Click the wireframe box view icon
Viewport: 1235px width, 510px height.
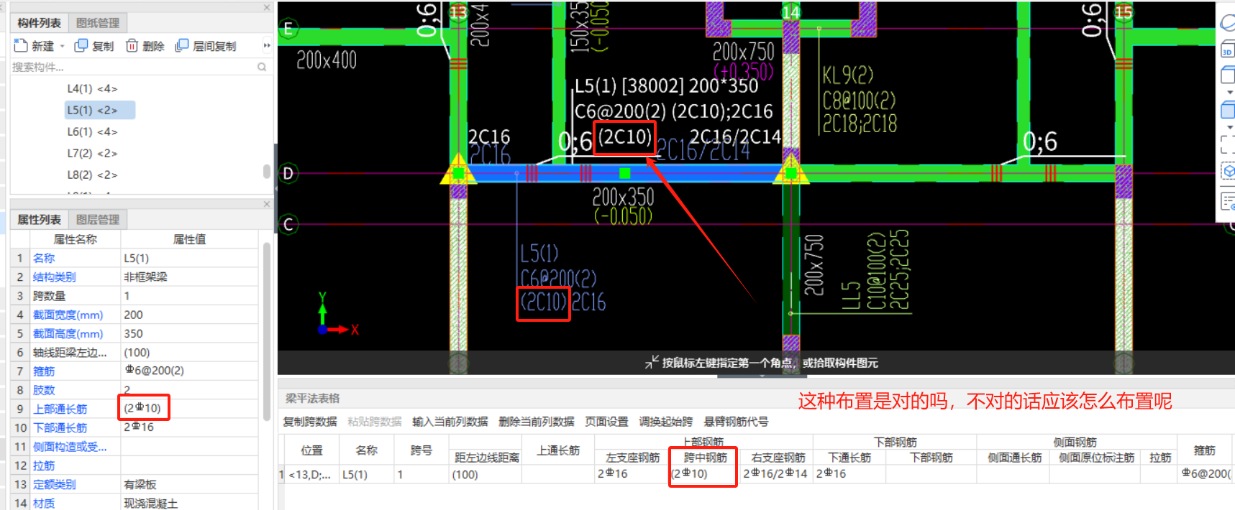1227,75
